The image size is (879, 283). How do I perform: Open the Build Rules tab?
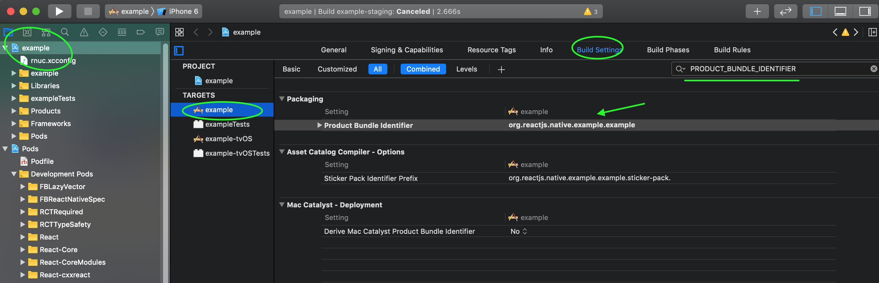(x=732, y=50)
